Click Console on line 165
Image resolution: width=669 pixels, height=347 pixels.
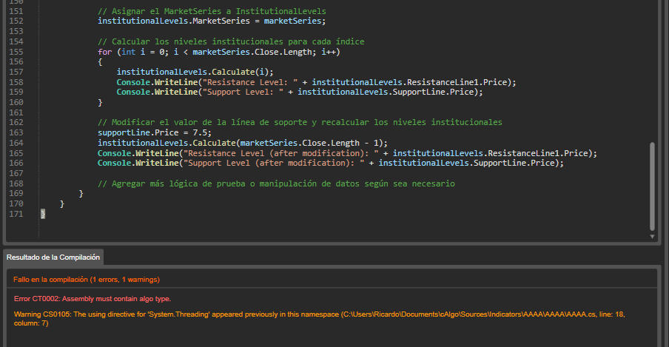115,153
